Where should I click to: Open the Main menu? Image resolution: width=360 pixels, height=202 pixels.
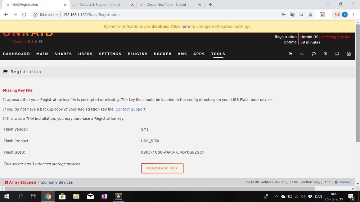42,54
